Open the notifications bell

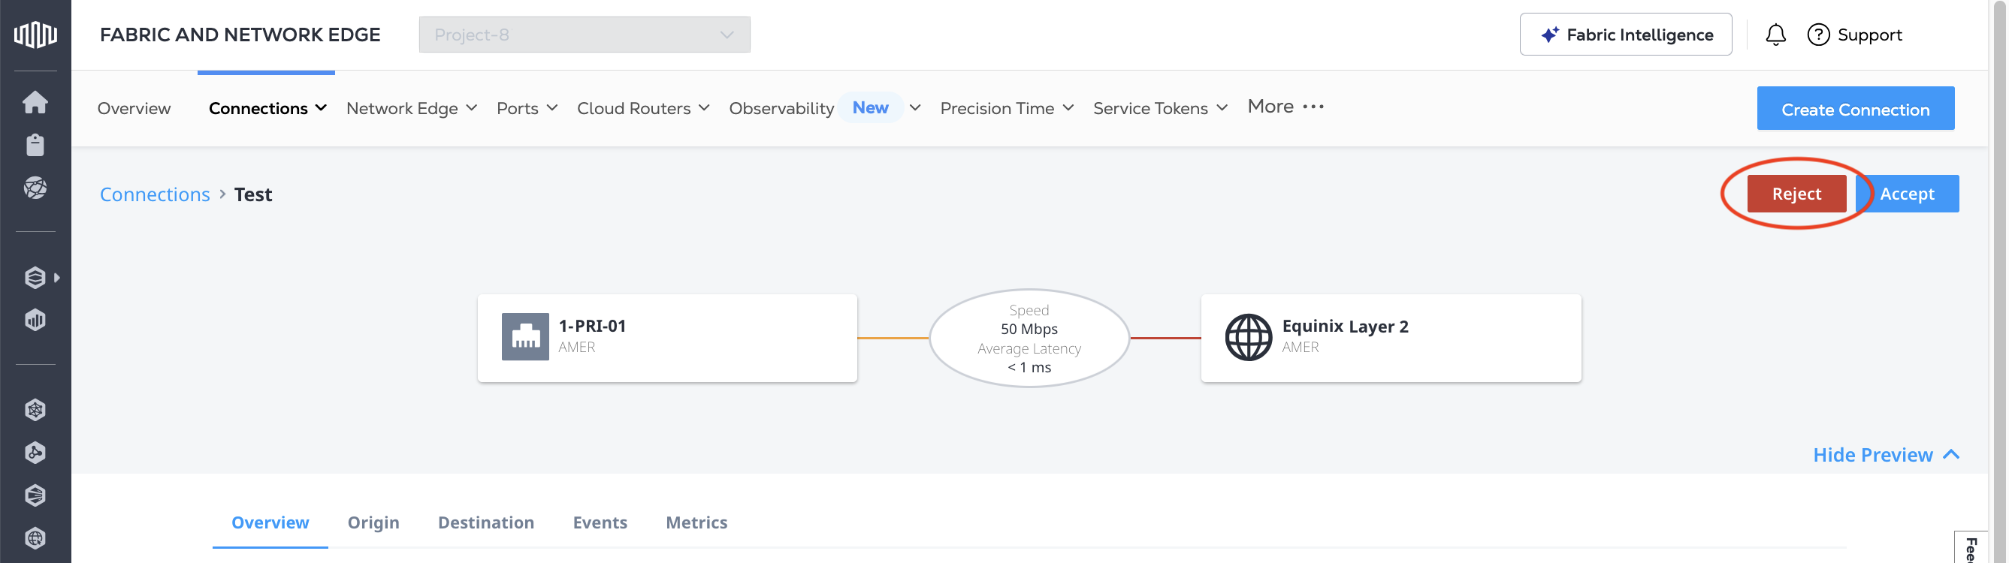(x=1775, y=35)
